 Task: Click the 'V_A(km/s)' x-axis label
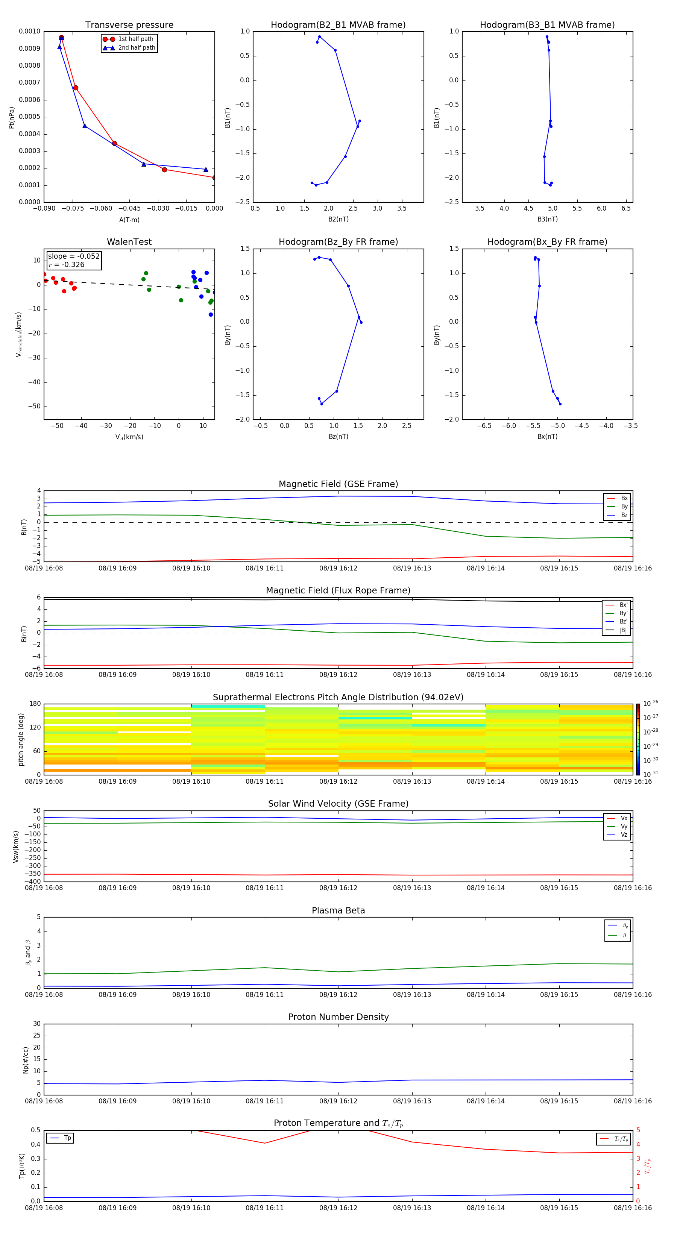coord(129,437)
